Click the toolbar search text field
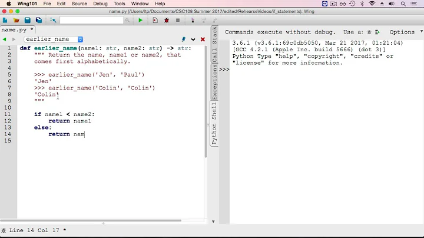The image size is (424, 238). click(x=91, y=20)
